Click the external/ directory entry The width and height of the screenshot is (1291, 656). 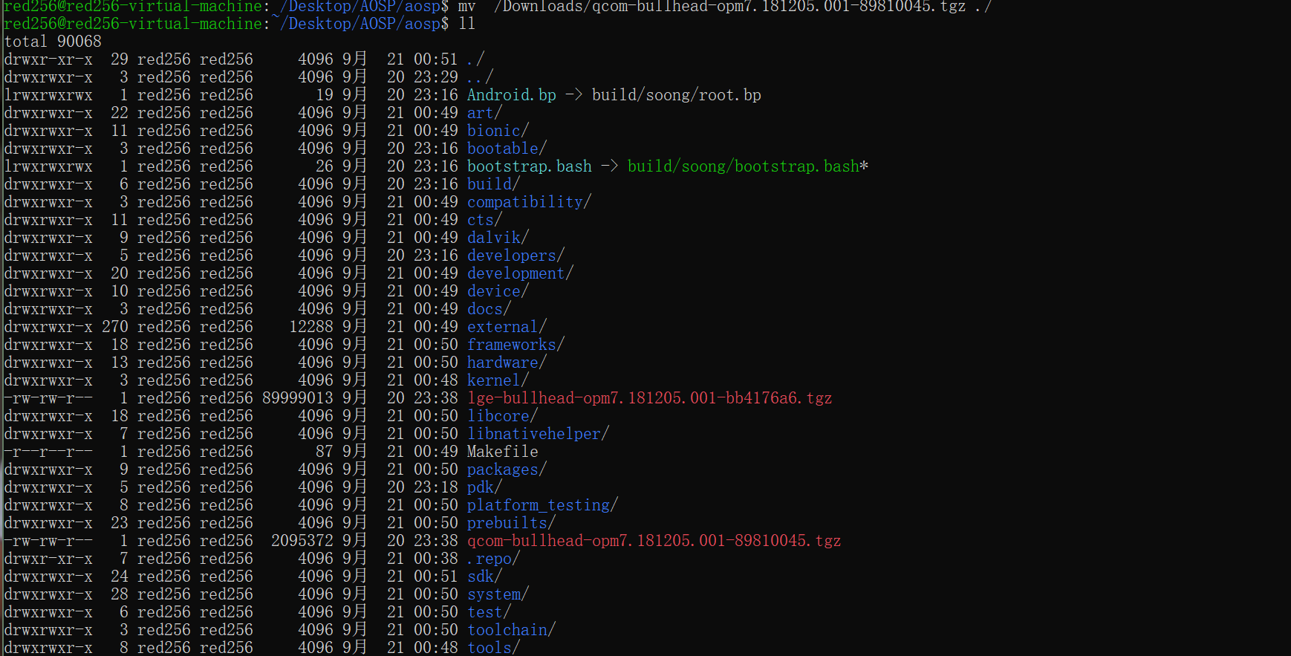coord(507,327)
